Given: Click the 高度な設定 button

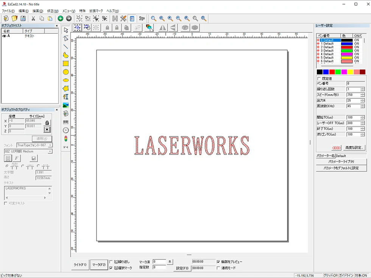Looking at the screenshot, I should pyautogui.click(x=354, y=148).
